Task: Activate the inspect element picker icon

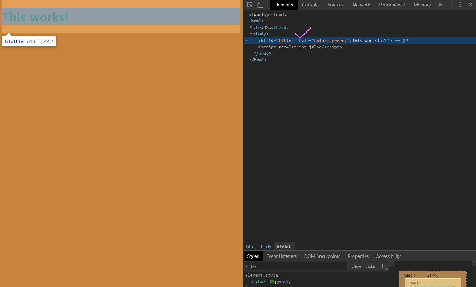Action: (x=250, y=5)
